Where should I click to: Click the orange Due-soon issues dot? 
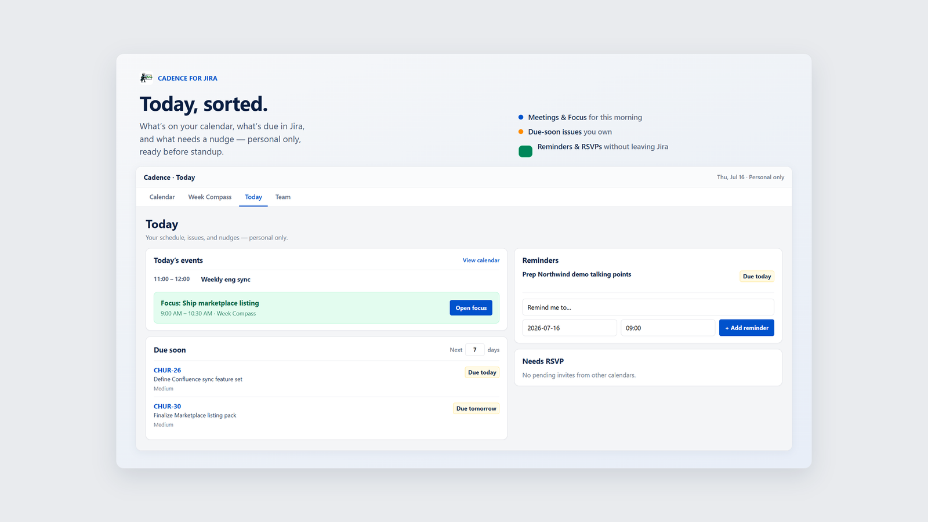click(521, 132)
